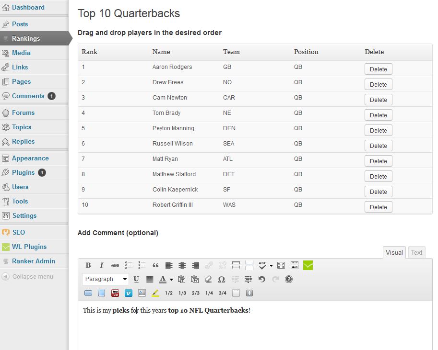Select the text color swatch button
This screenshot has width=438, height=350.
coord(163,279)
